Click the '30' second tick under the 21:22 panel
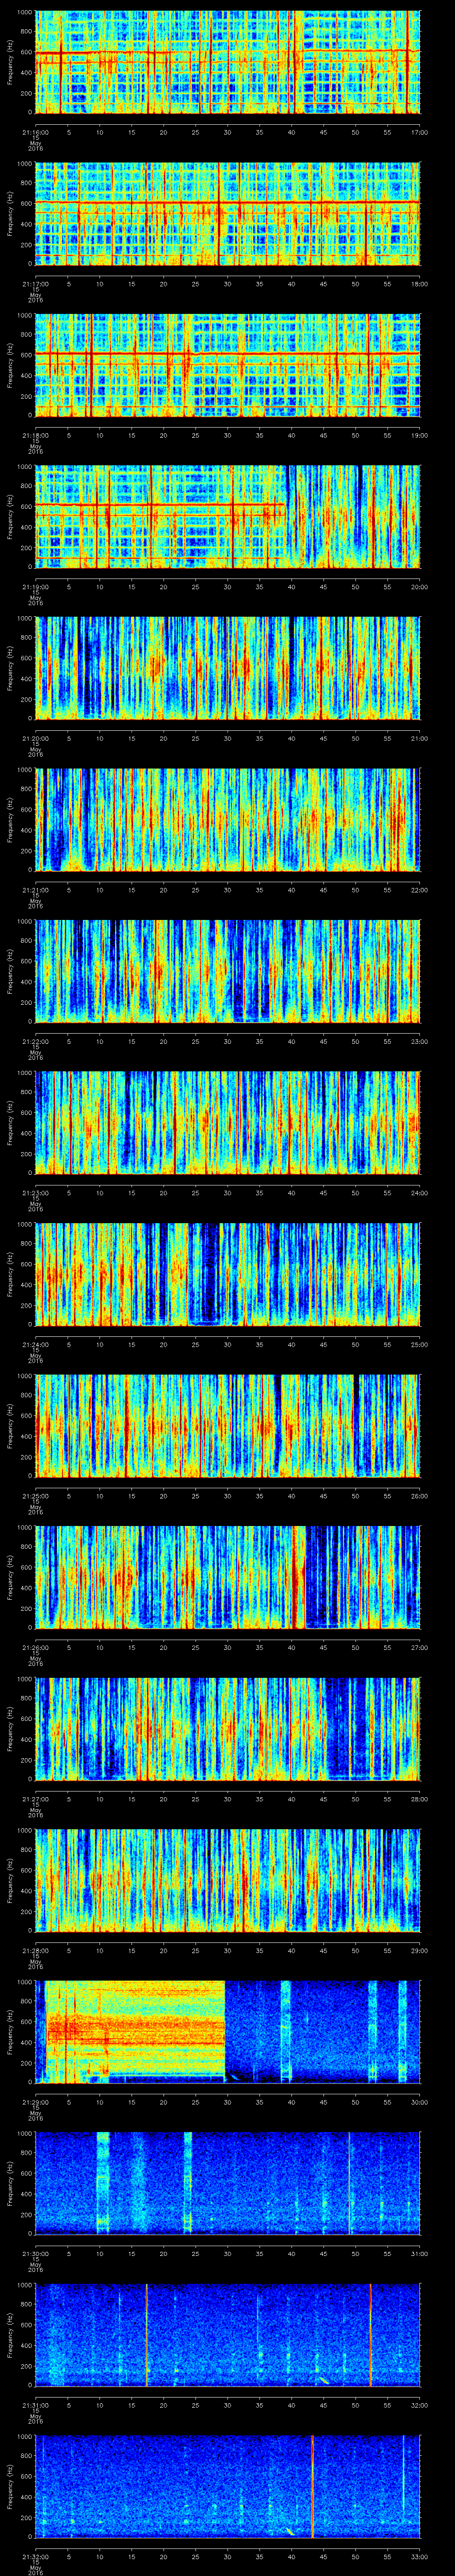455x2576 pixels. point(228,1041)
